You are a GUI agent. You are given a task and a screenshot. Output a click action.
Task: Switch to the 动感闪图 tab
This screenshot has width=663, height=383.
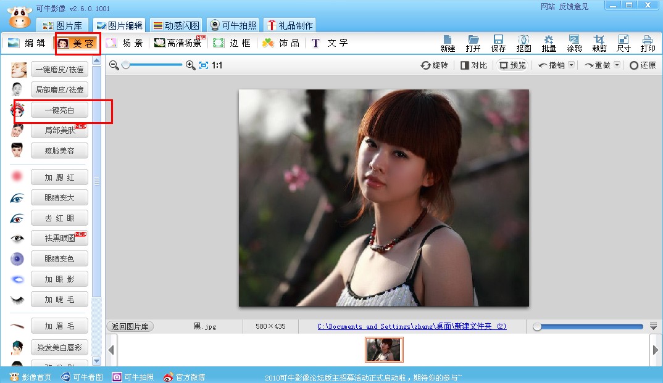pyautogui.click(x=177, y=25)
